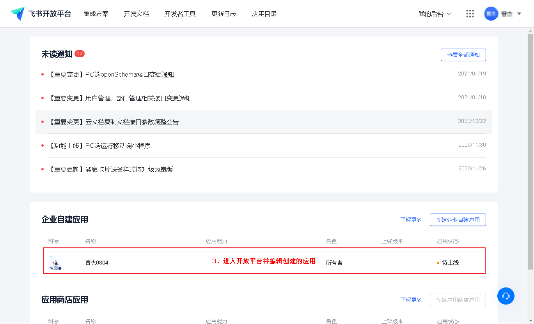Click the 查看全部通知 button
This screenshot has height=324, width=534.
click(463, 55)
